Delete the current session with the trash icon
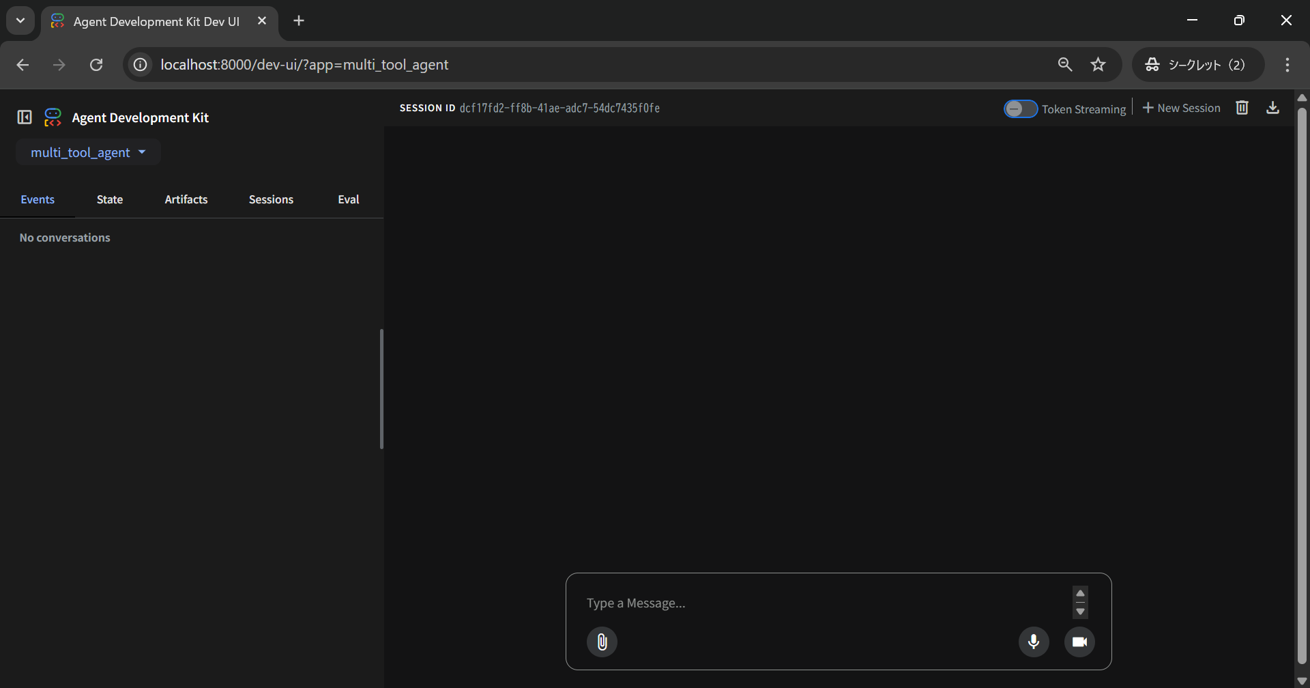 pos(1242,107)
